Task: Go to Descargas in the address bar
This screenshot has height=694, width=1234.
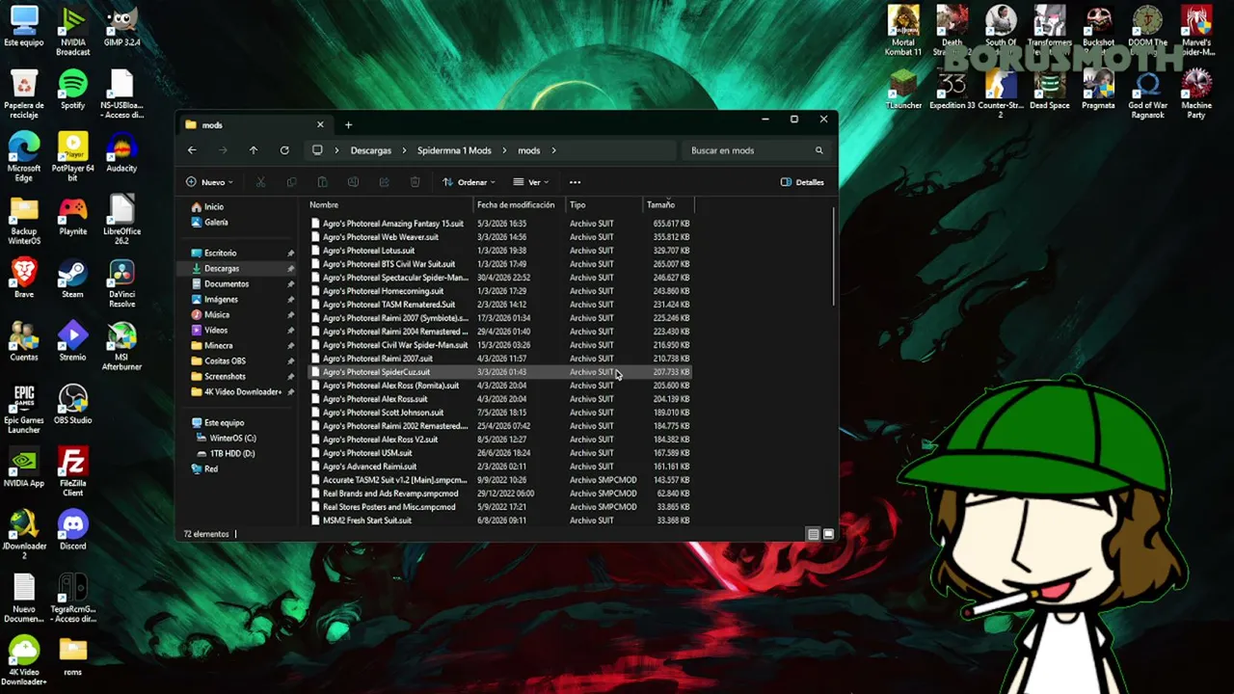Action: [x=371, y=150]
